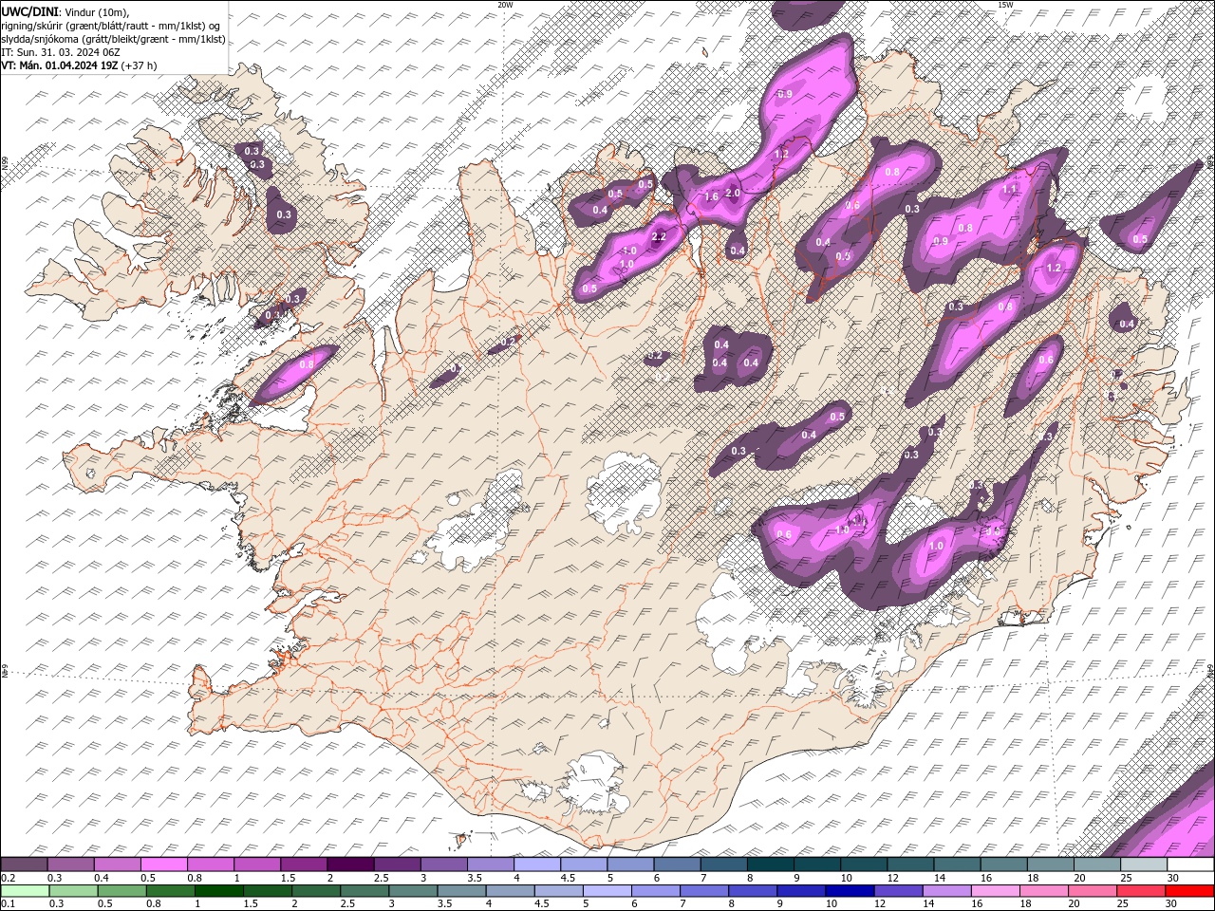Pick the pale green 0.1 rain legend swatch
Viewport: 1215px width, 911px height.
[25, 890]
